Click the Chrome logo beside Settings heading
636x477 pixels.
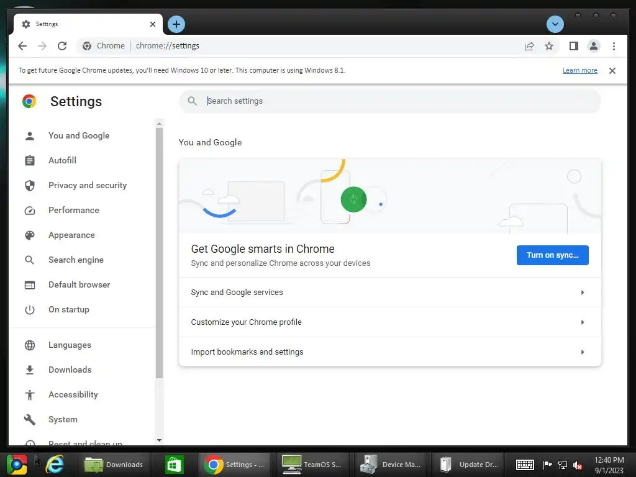pyautogui.click(x=29, y=101)
